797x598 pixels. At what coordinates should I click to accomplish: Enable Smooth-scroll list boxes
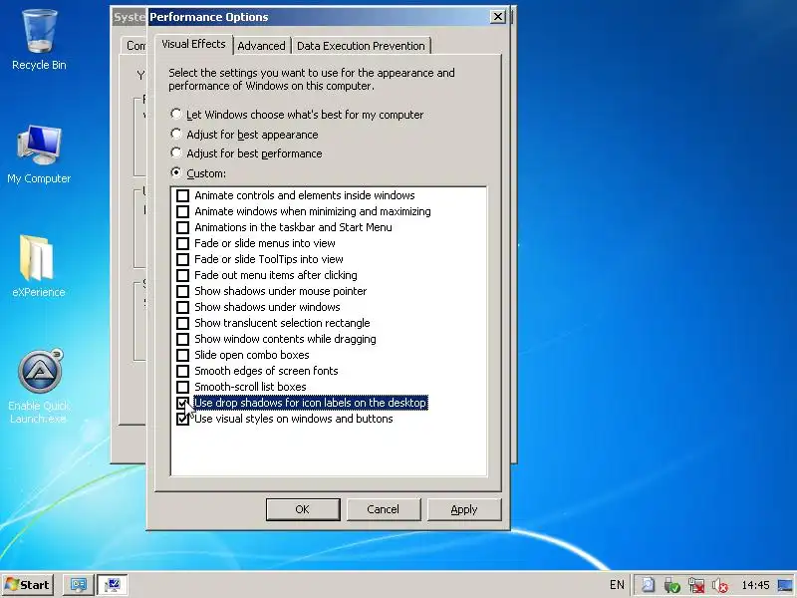tap(182, 387)
